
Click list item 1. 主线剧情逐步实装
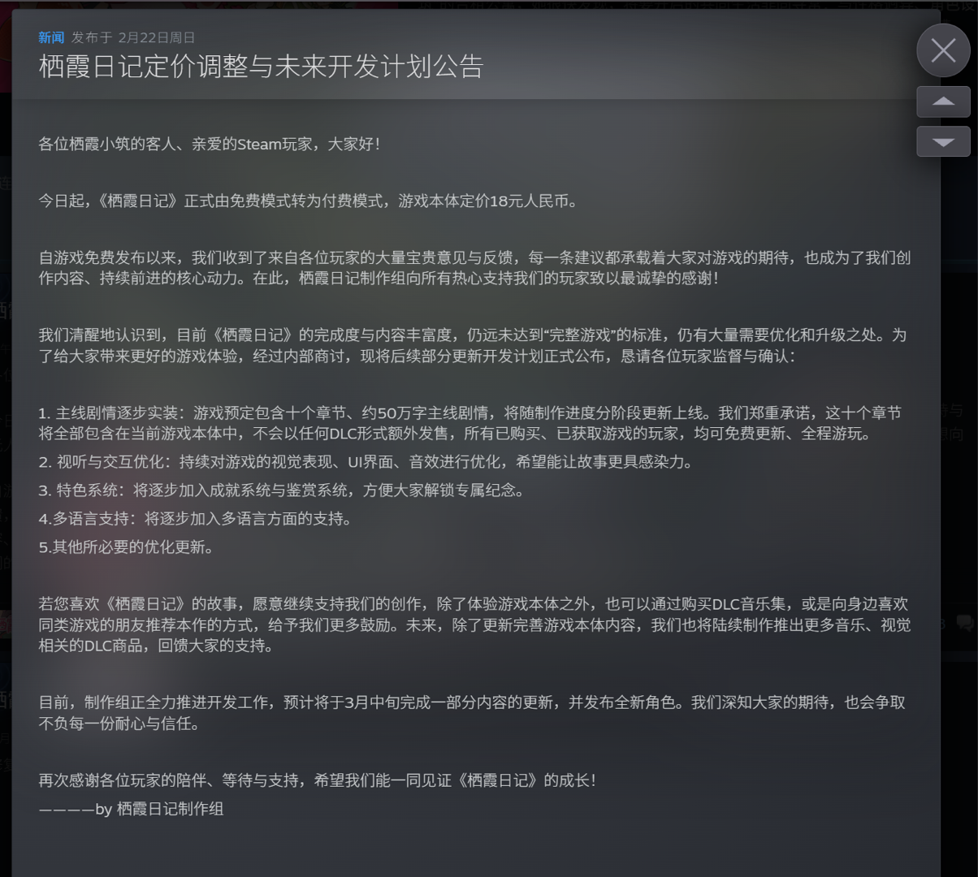pos(470,423)
